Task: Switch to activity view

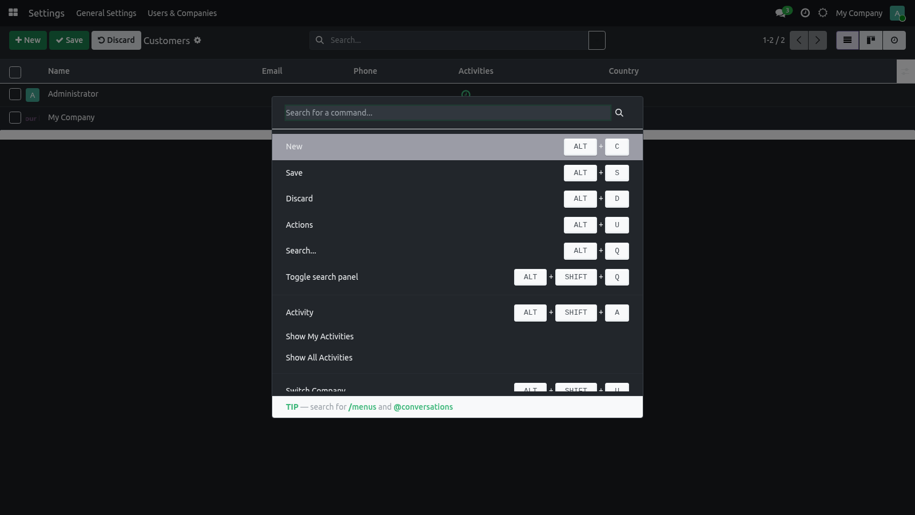Action: click(x=894, y=40)
